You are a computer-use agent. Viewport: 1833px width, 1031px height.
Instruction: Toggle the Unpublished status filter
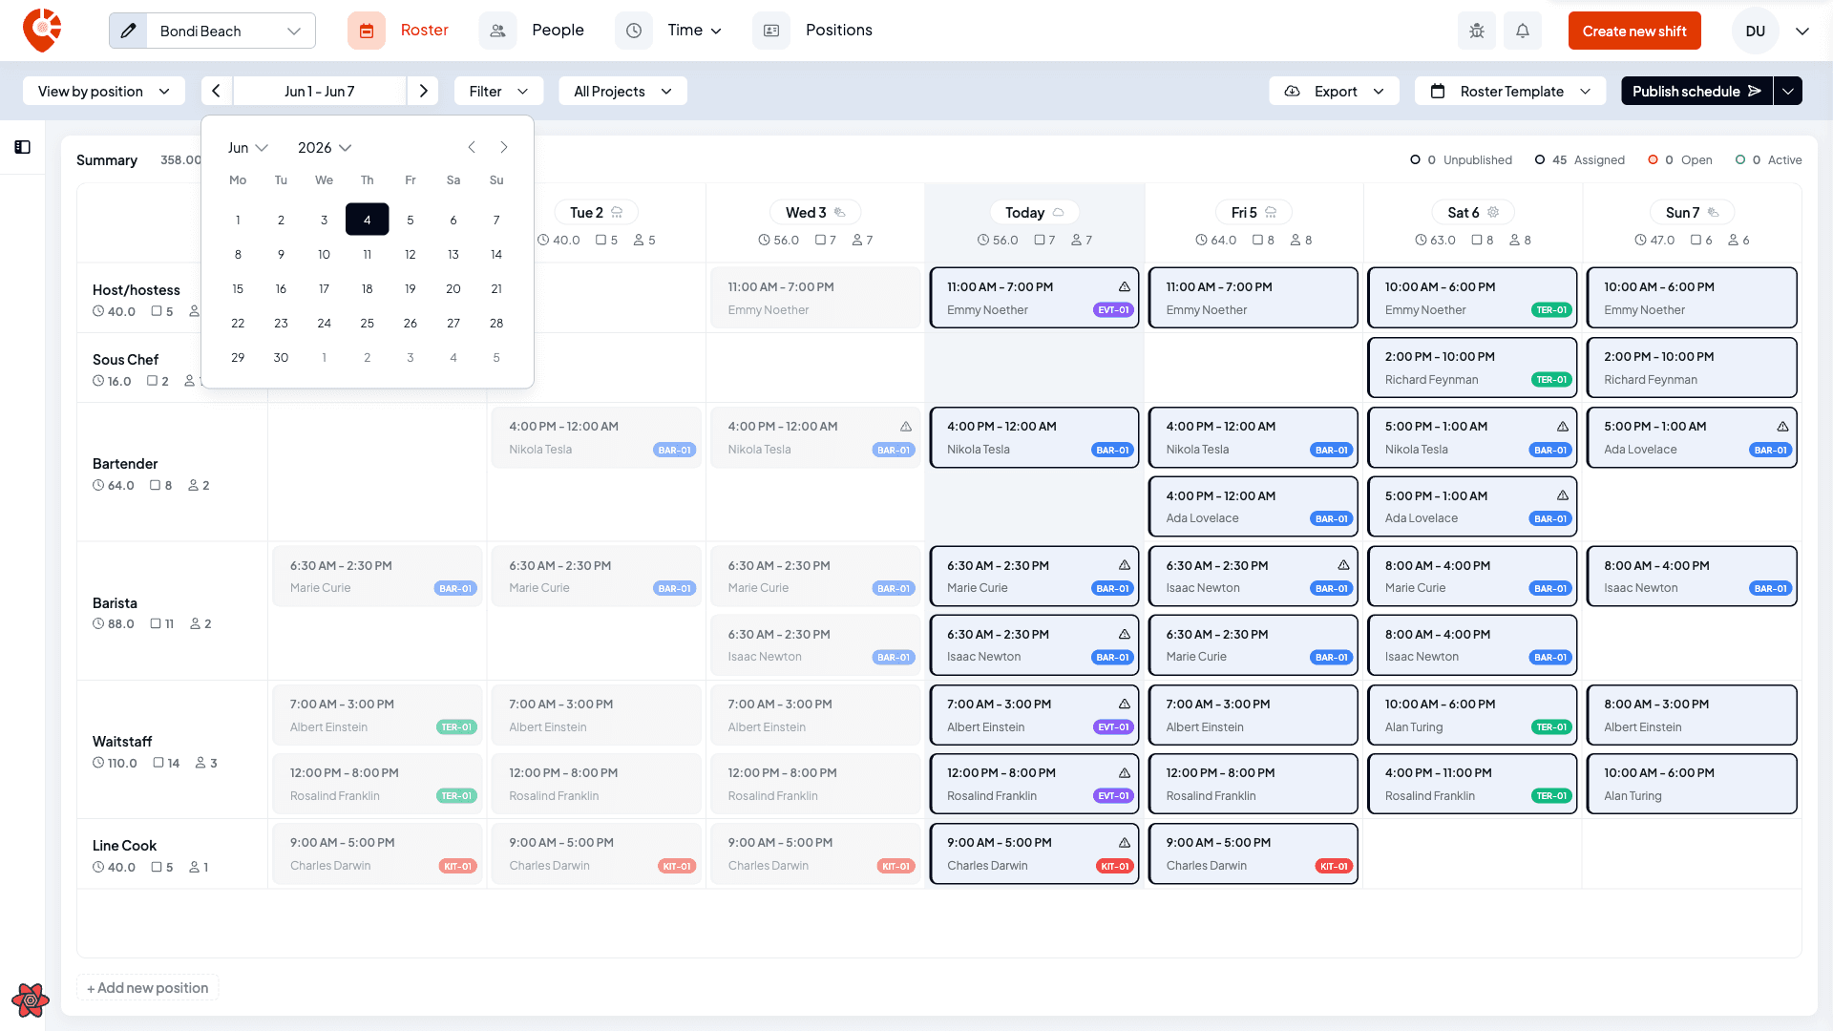(x=1461, y=160)
